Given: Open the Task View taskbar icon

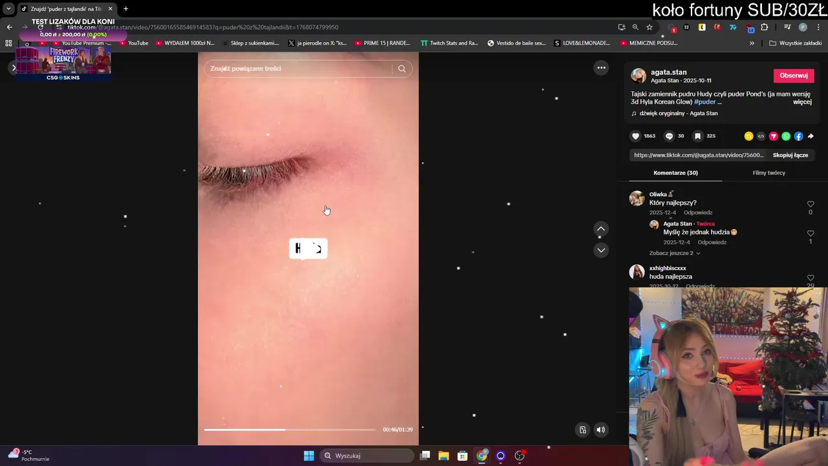Looking at the screenshot, I should pos(425,456).
